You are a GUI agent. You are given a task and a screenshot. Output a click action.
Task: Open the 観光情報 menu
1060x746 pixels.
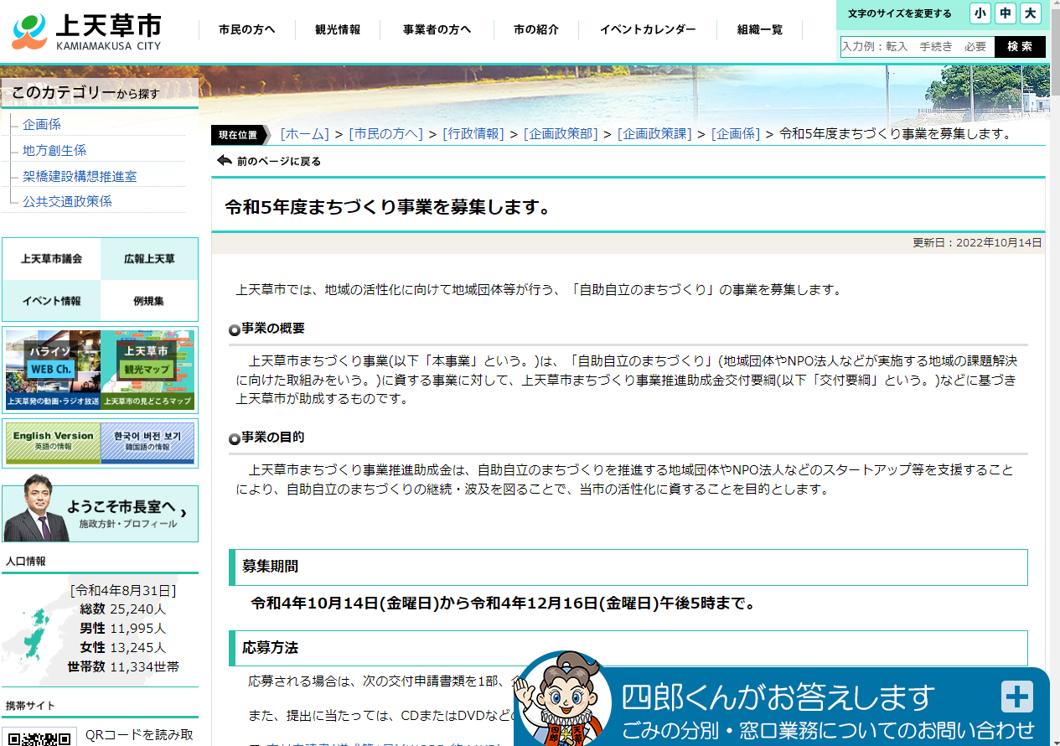pos(338,30)
